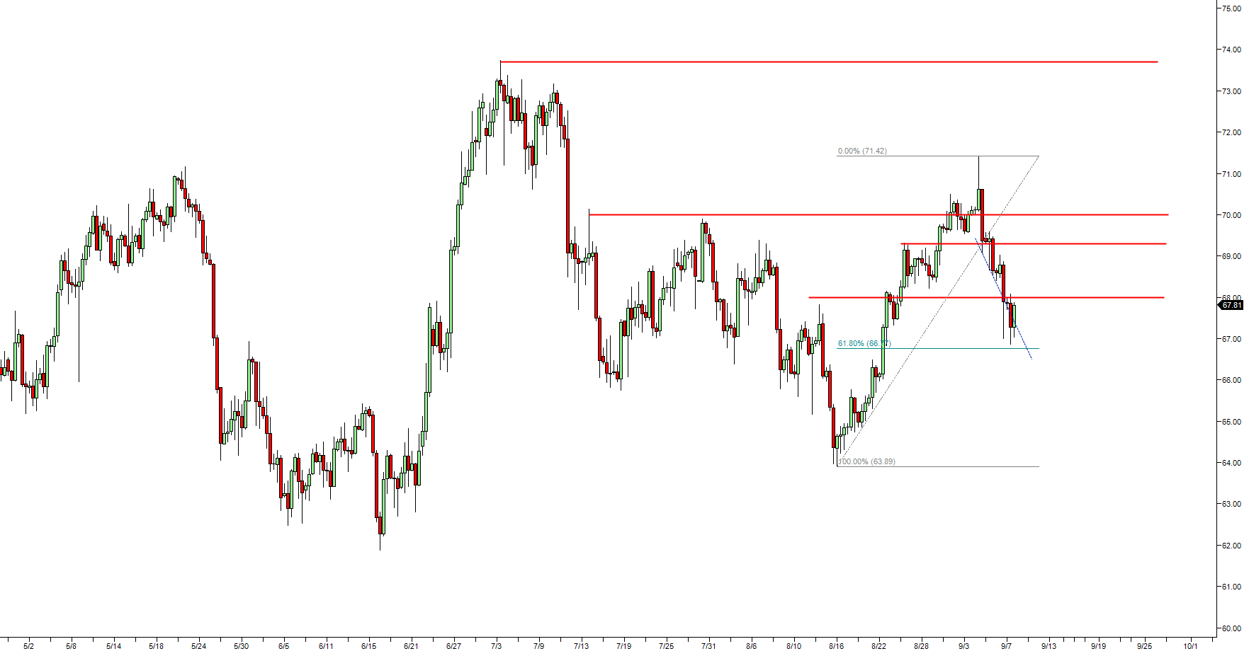This screenshot has height=656, width=1249.
Task: Click the 9/25 date axis label
Action: coord(1144,646)
